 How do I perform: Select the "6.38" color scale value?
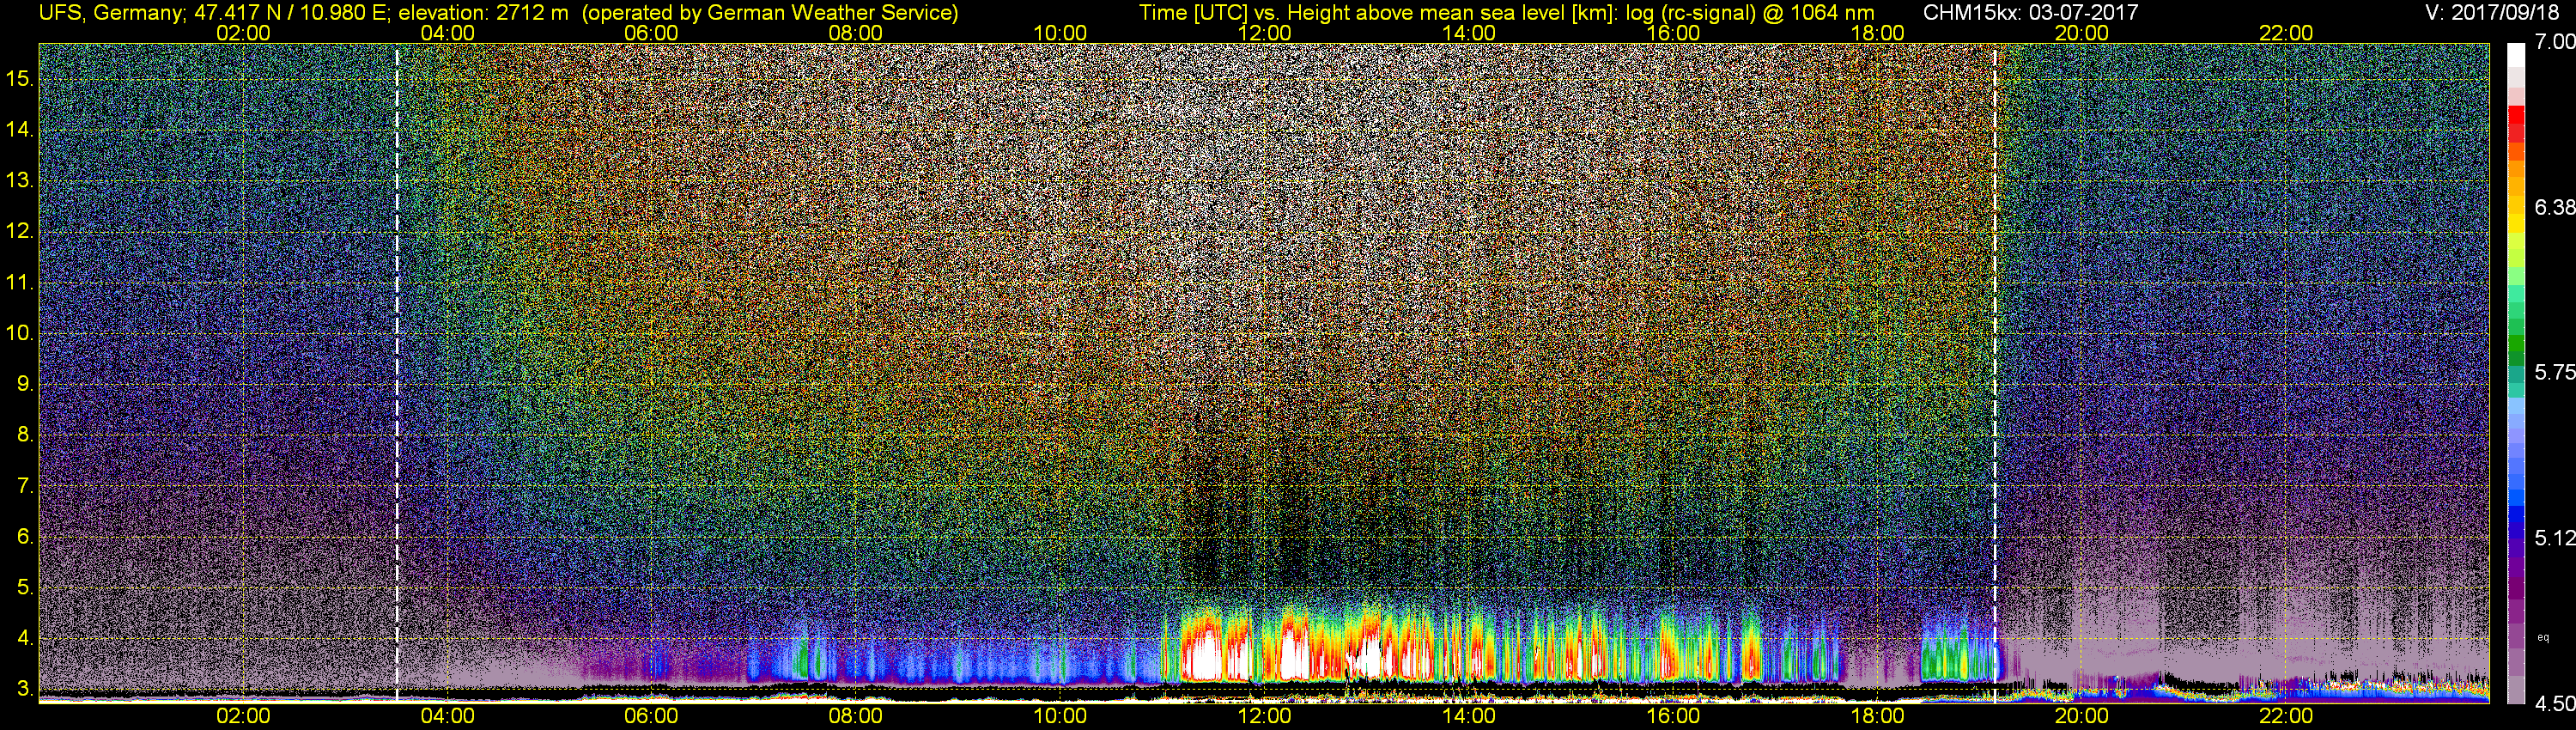(2554, 207)
